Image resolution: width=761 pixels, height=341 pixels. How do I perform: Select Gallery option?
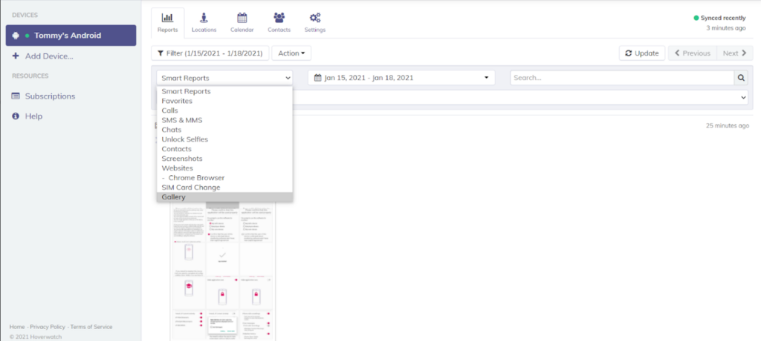tap(224, 197)
